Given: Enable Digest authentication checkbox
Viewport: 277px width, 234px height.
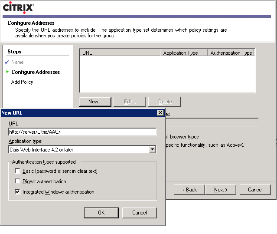Looking at the screenshot, I should pos(17,181).
